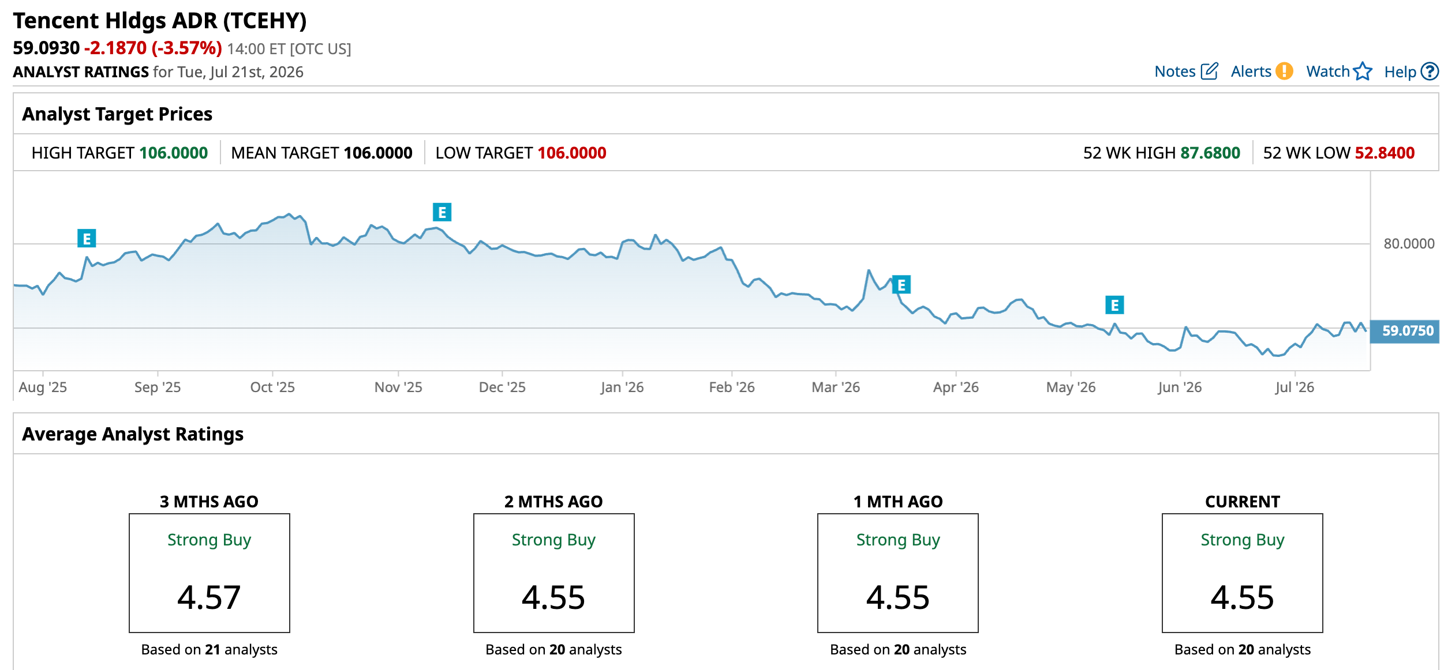Click the HIGH TARGET 106.0000 value
Image resolution: width=1444 pixels, height=670 pixels.
(173, 153)
